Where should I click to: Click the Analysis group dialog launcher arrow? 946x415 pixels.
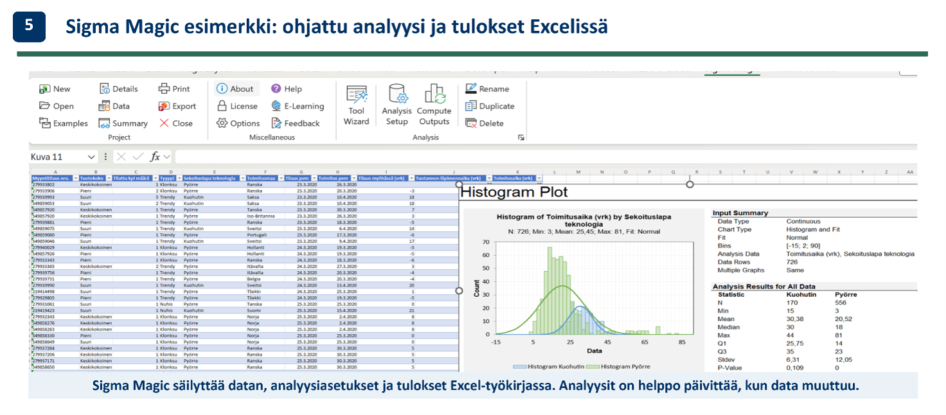point(521,137)
